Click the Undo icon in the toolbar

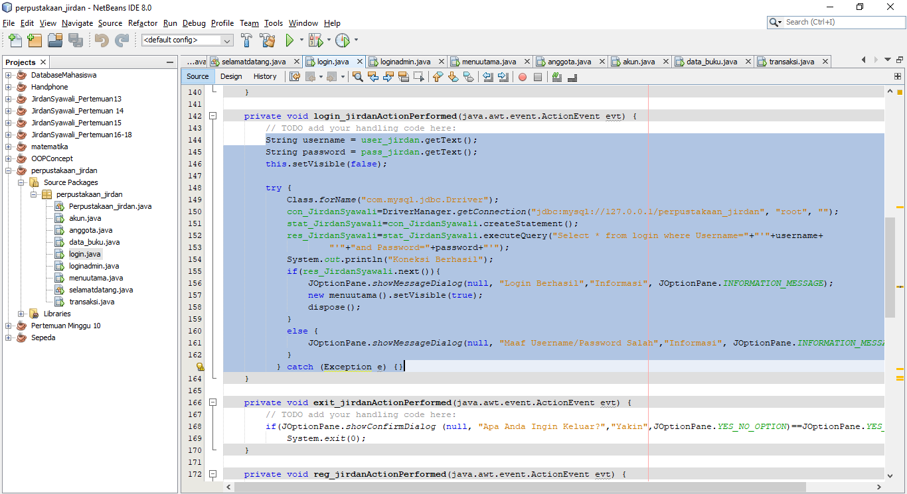[x=100, y=40]
